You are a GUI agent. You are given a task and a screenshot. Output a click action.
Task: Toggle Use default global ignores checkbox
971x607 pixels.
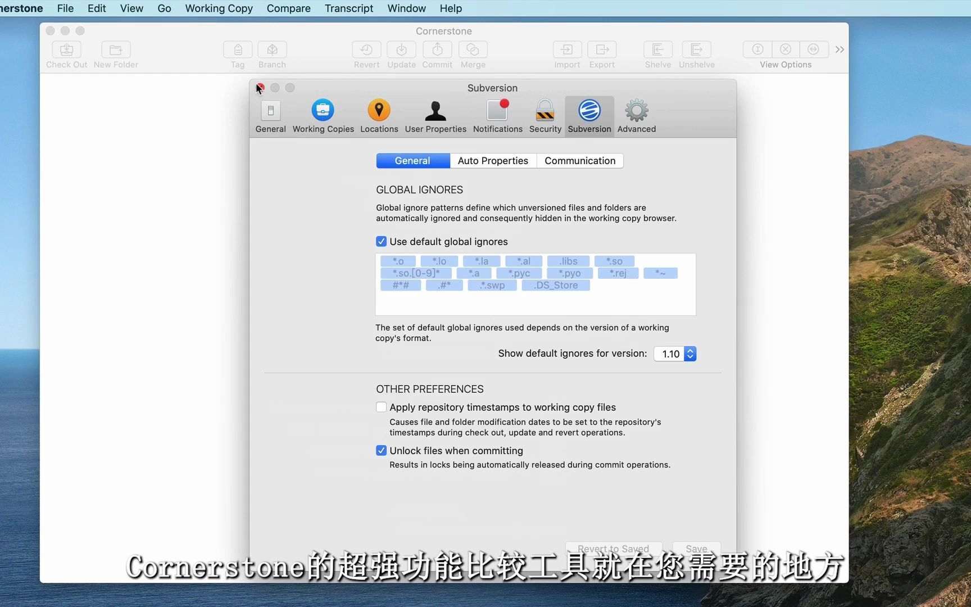[x=381, y=242]
